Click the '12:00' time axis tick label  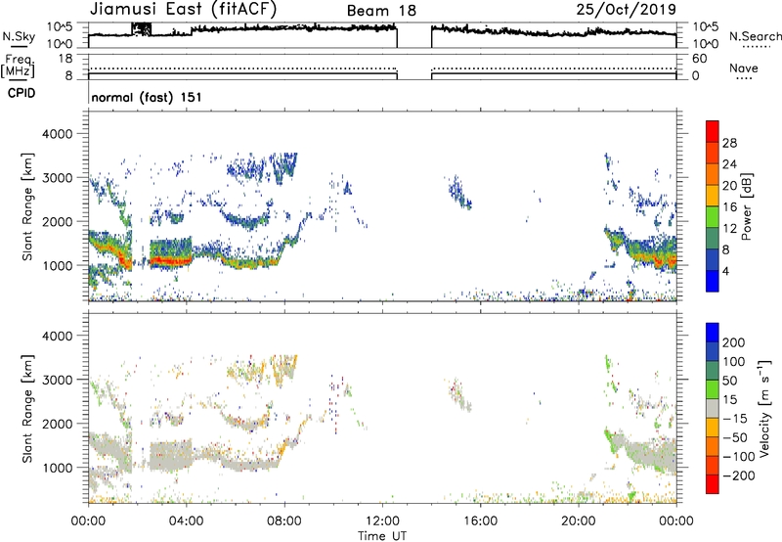[382, 521]
